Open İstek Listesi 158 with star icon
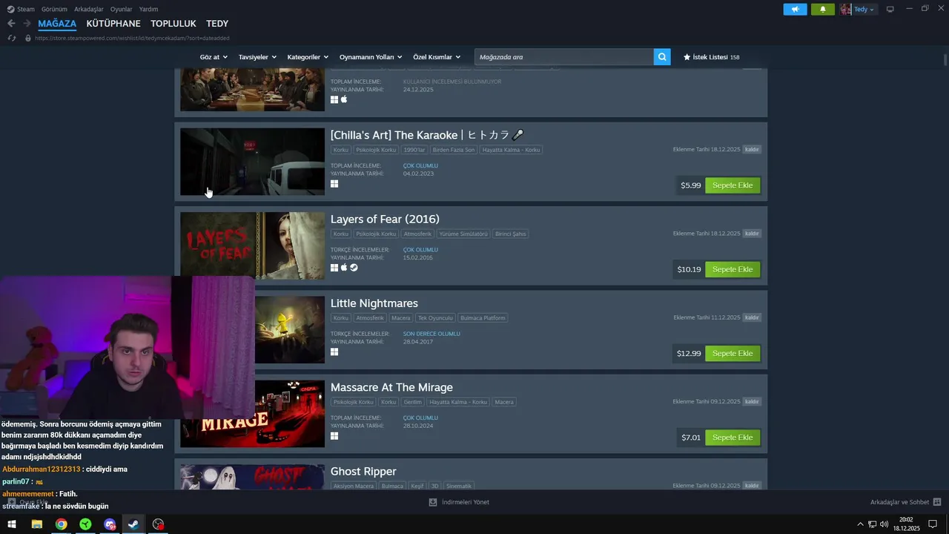The width and height of the screenshot is (949, 534). click(x=711, y=57)
